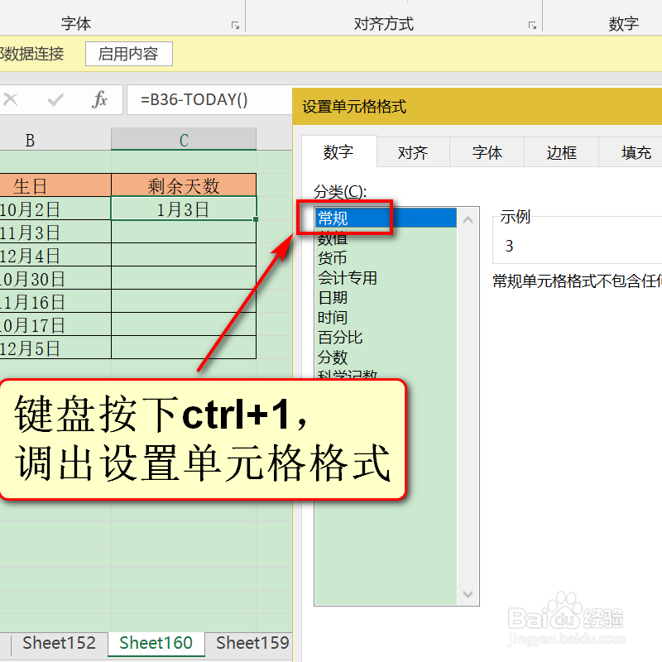Viewport: 662px width, 662px height.
Task: Switch to the Sheet159 worksheet
Action: click(251, 643)
